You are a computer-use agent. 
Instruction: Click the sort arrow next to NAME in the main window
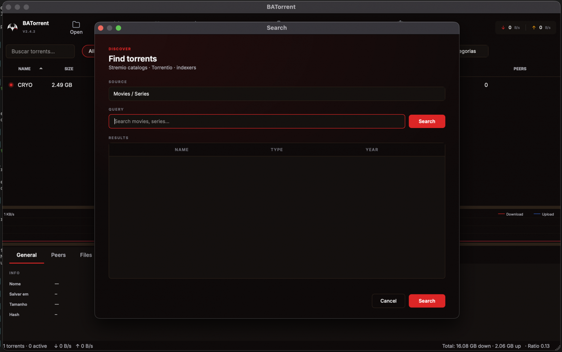point(41,68)
